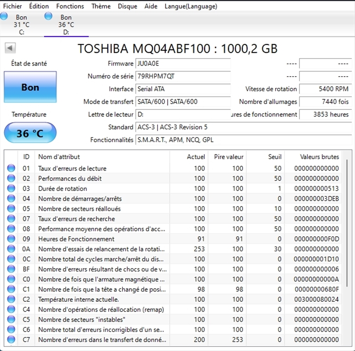The width and height of the screenshot is (355, 351).
Task: Click the previous disk arrow button
Action: 10,48
